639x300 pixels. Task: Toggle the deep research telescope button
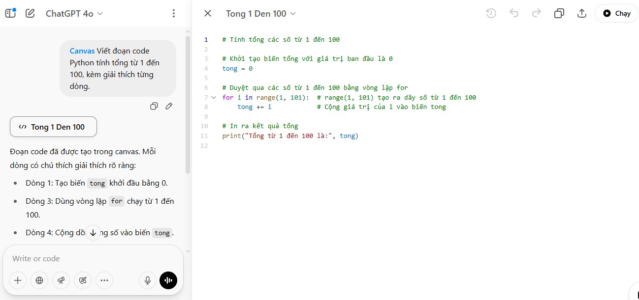coord(61,280)
